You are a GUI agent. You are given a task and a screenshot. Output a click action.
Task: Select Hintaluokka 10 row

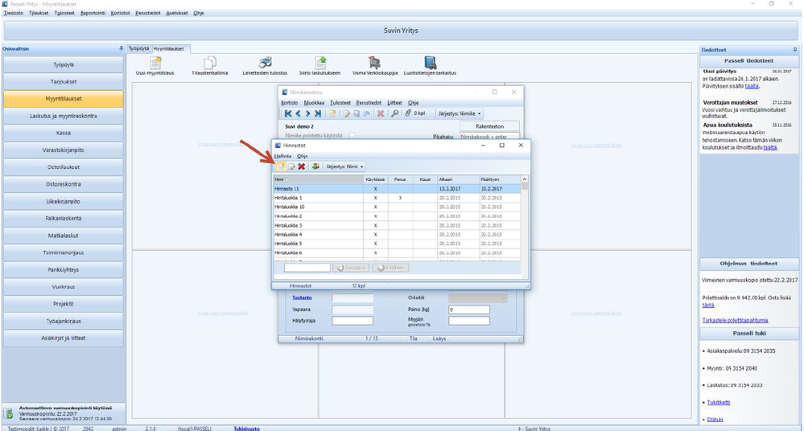point(397,207)
